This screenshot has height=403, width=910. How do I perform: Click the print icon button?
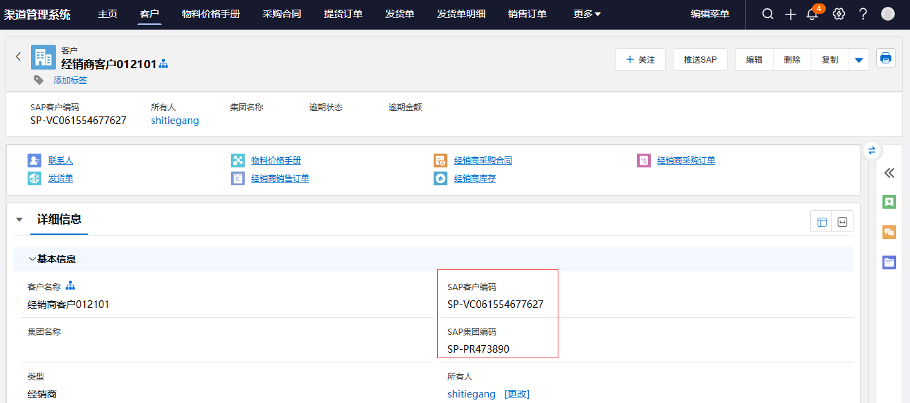click(x=886, y=59)
